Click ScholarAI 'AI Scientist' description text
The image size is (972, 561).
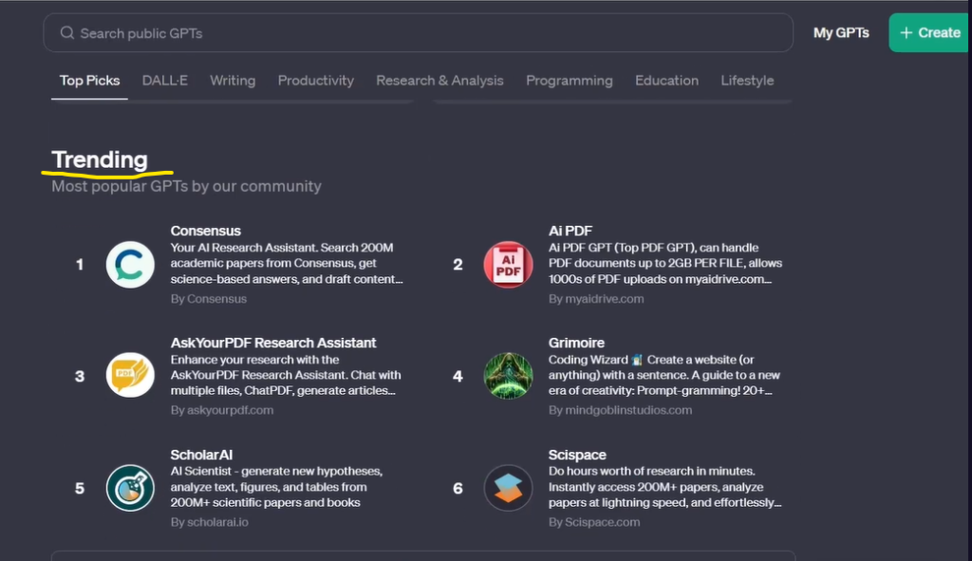[276, 487]
